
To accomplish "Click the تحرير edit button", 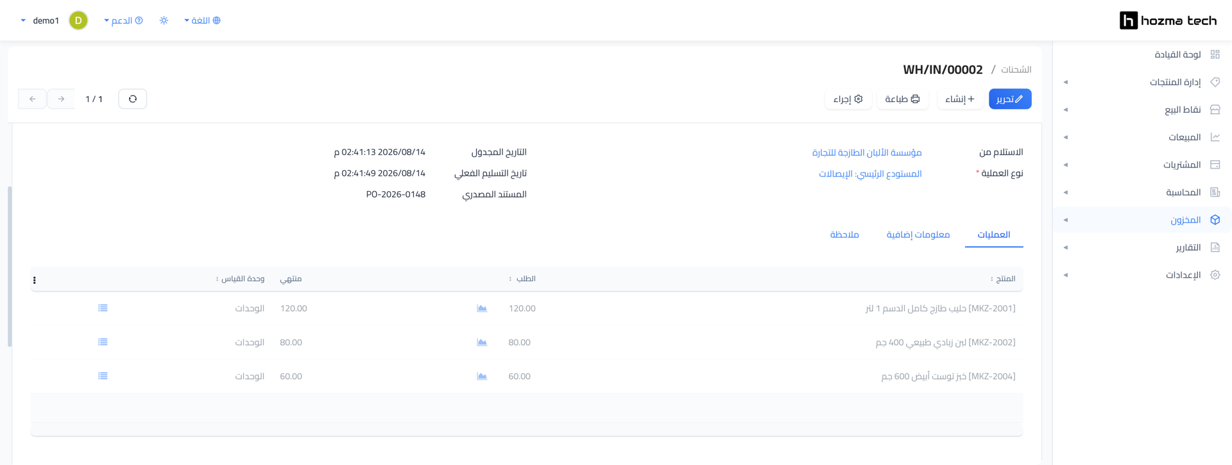I will point(1010,99).
